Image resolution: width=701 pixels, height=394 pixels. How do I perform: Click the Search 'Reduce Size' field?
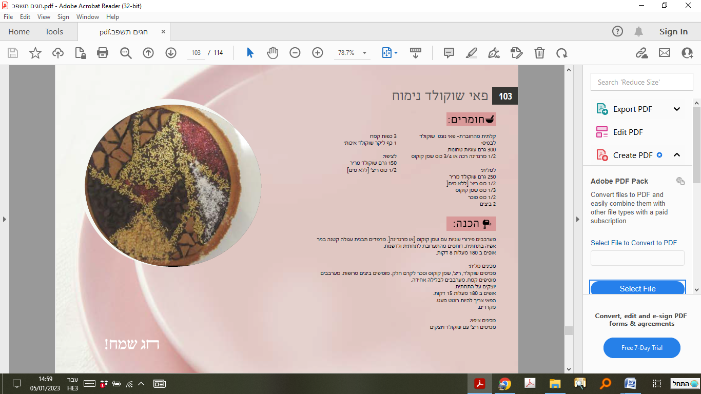coord(641,82)
